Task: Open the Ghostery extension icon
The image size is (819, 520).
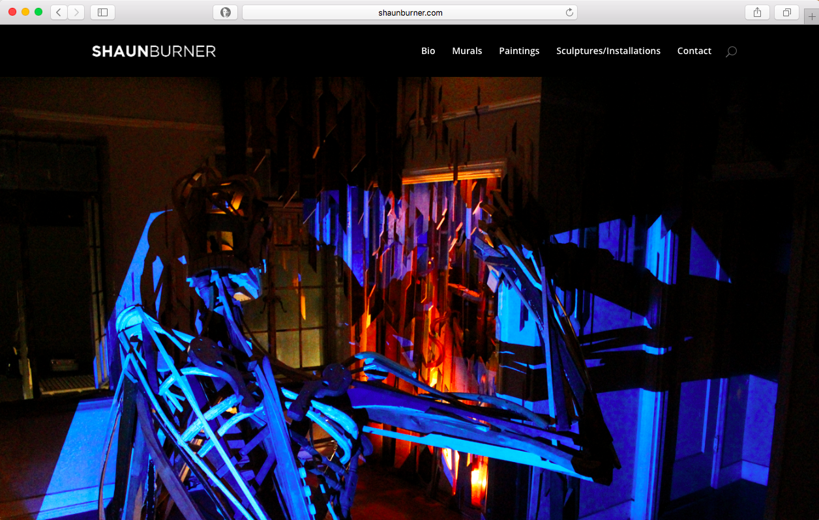Action: [225, 12]
